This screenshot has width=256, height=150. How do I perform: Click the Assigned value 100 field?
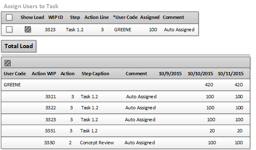tap(153, 30)
